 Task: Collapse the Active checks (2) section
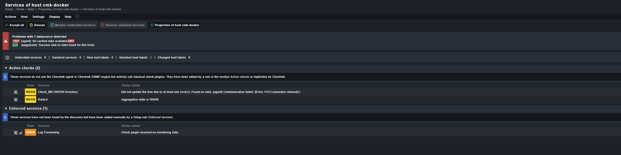pos(6,68)
